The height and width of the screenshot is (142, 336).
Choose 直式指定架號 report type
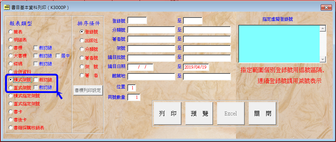tap(11, 104)
